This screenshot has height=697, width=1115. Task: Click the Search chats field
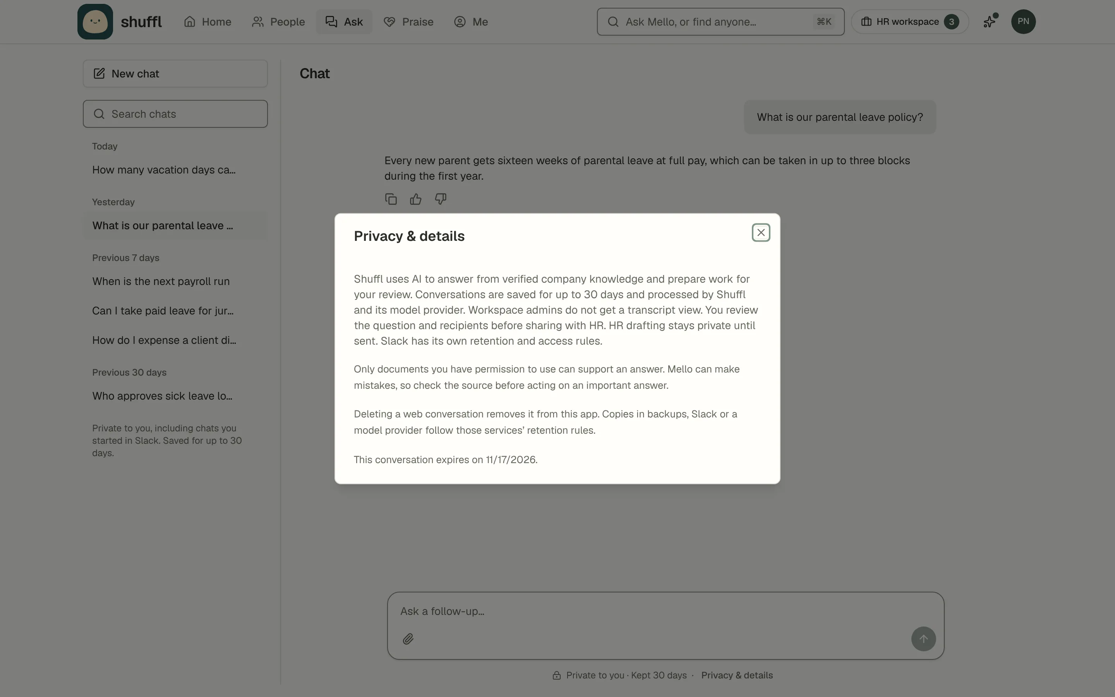click(x=175, y=114)
